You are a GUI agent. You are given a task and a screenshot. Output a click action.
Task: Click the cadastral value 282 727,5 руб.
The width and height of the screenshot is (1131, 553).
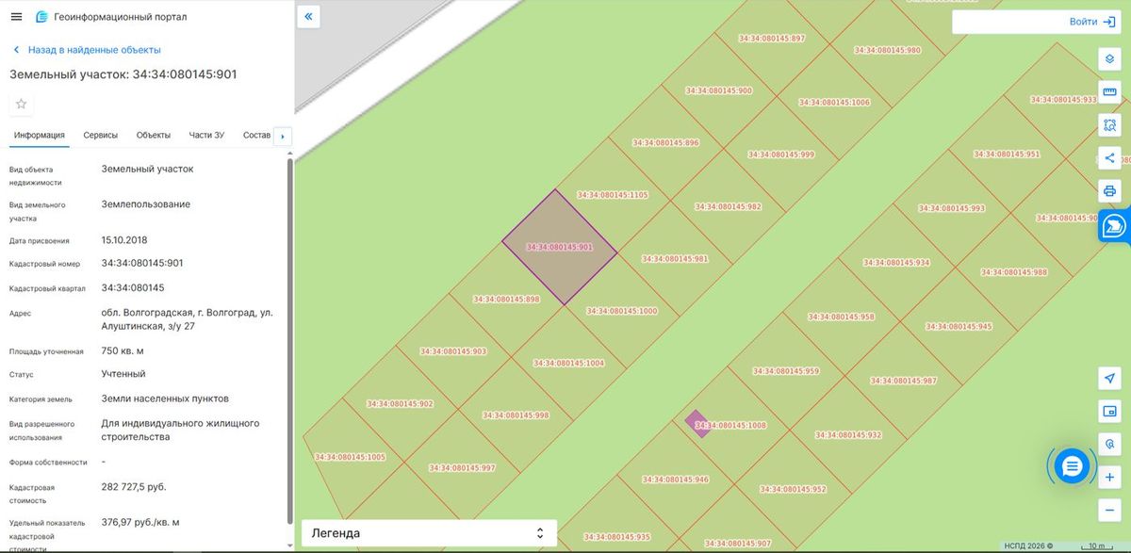click(x=134, y=487)
